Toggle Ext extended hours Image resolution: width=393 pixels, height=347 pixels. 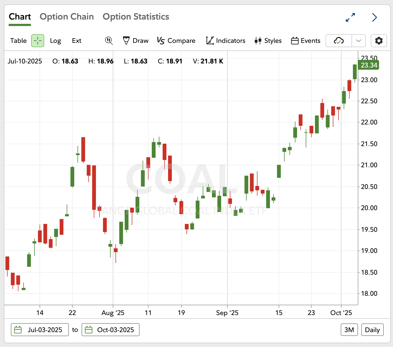[x=77, y=41]
